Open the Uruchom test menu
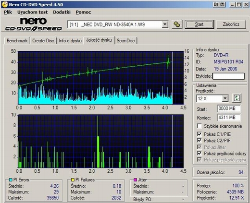 32,12
